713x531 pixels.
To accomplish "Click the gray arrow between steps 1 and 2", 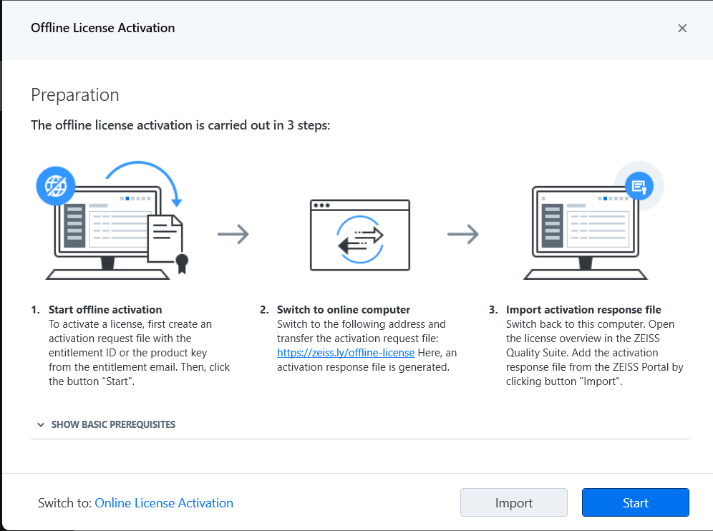I will click(x=233, y=235).
